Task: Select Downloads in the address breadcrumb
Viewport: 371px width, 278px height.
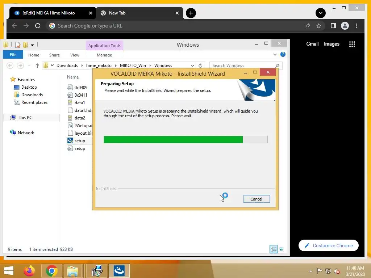Action: (67, 66)
